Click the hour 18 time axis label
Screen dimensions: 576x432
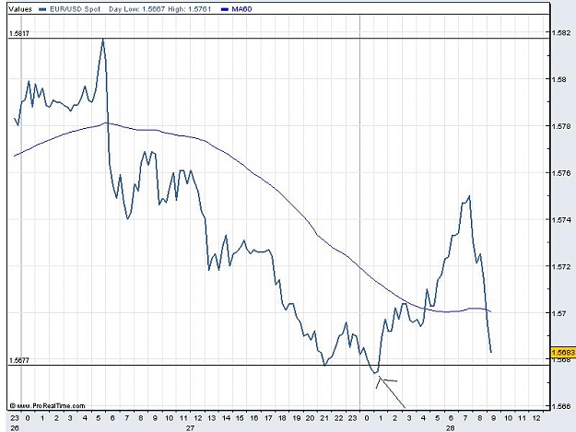[x=282, y=418]
